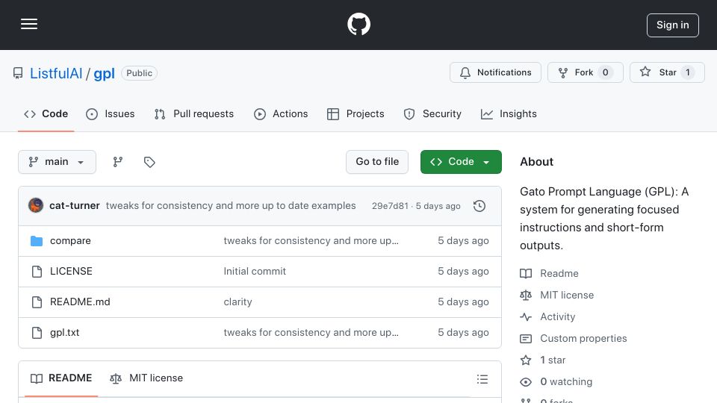
Task: Expand the green Code dropdown
Action: [x=461, y=162]
